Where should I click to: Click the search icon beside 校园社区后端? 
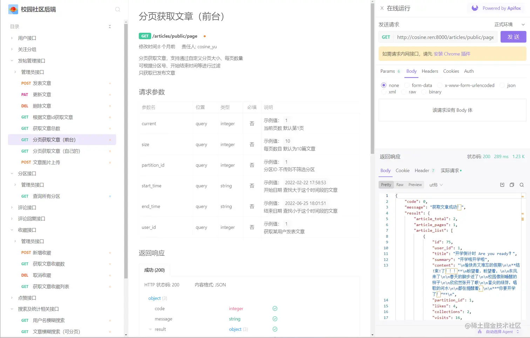[118, 9]
